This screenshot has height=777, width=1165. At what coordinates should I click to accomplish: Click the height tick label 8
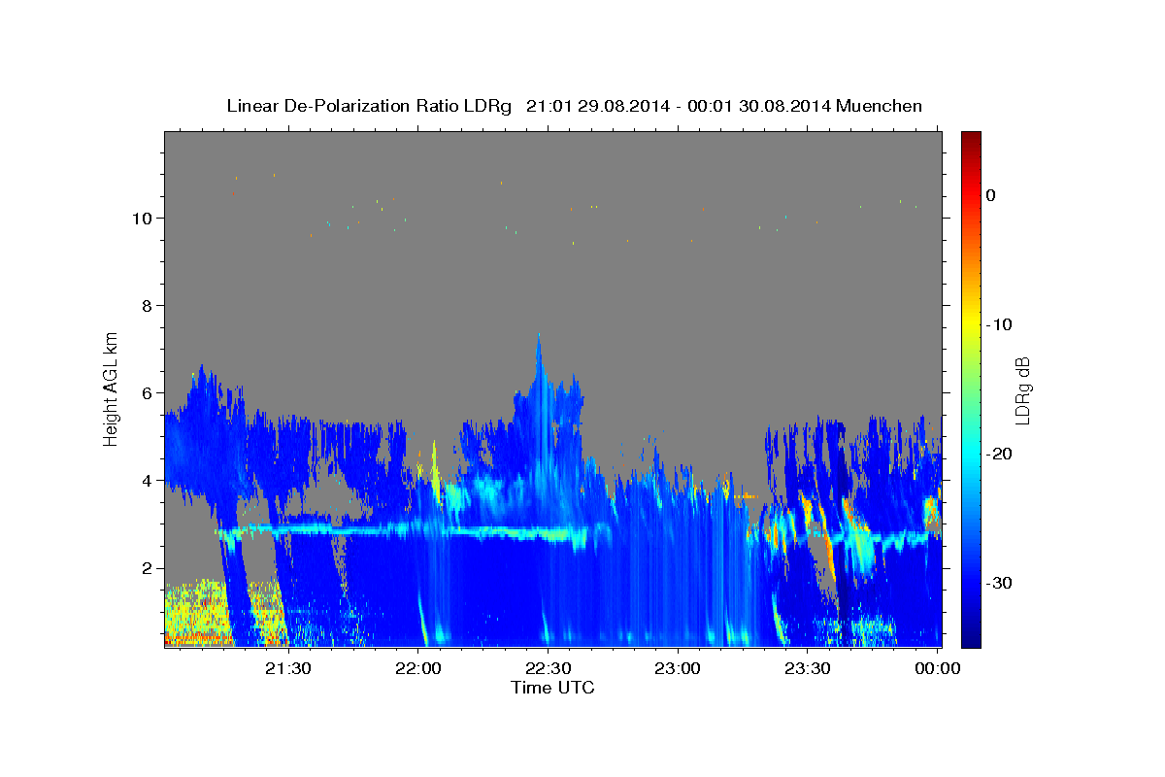(145, 305)
